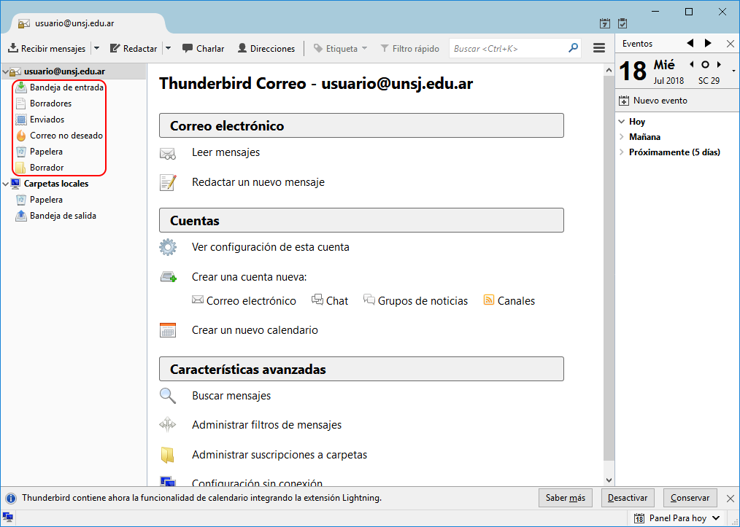740x527 pixels.
Task: Open the Panel Para hoy dropdown chevron
Action: click(716, 518)
